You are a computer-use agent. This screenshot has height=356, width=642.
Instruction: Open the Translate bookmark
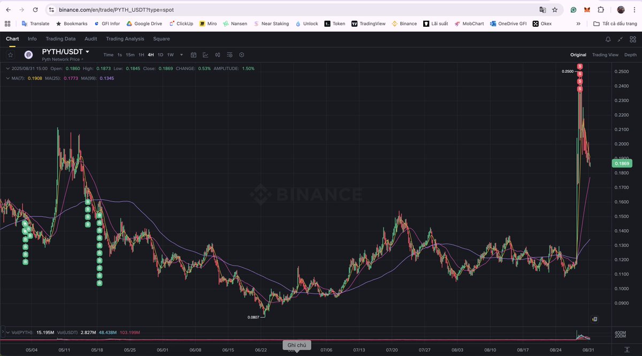pos(35,24)
